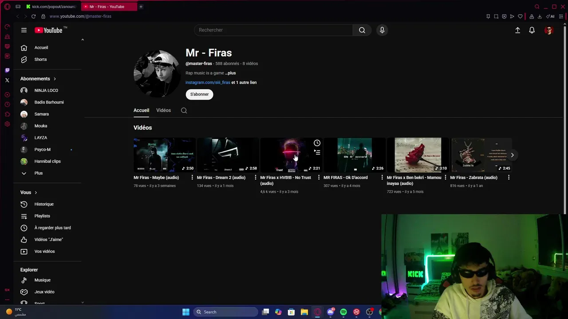Open options menu for No Trust (audio)
The image size is (568, 319).
[319, 178]
